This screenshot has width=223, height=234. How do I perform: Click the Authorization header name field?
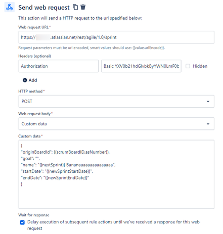pos(59,66)
